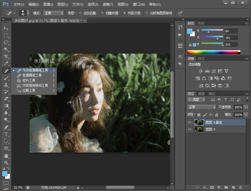
Task: Activate the Zoom tool
Action: (x=6, y=162)
